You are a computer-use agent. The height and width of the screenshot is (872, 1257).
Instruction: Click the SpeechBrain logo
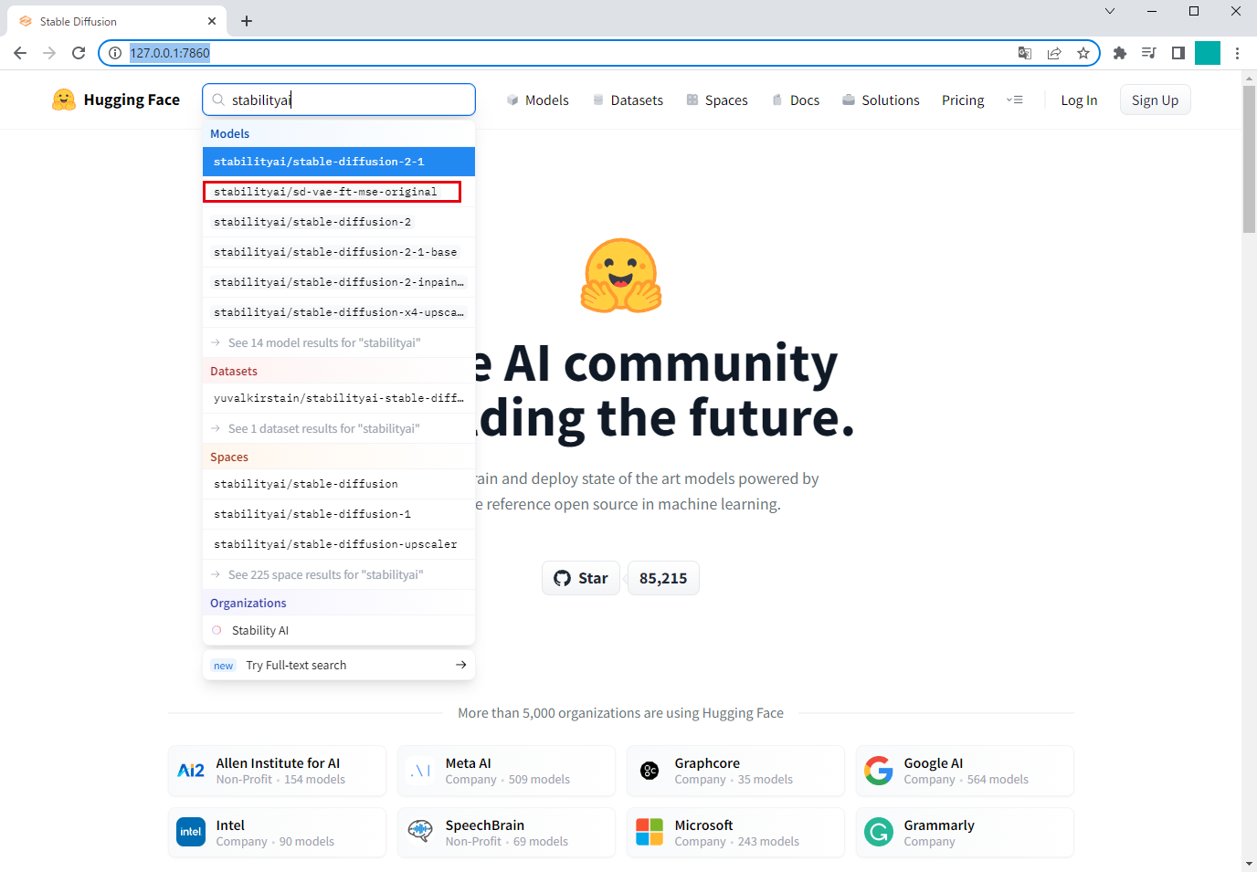click(420, 832)
